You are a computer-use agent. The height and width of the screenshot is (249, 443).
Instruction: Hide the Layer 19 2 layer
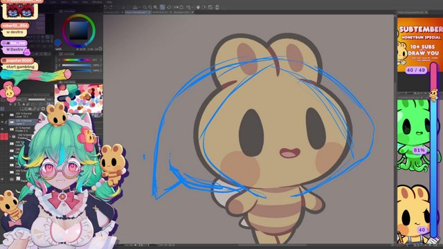(x=2, y=115)
